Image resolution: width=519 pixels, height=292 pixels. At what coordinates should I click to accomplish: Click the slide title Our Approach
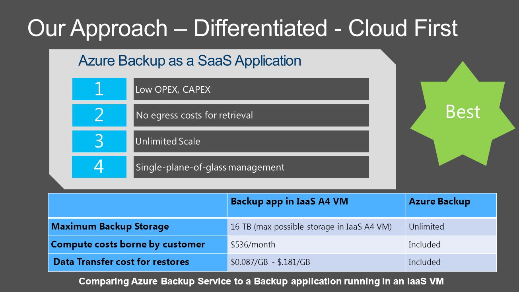click(243, 29)
